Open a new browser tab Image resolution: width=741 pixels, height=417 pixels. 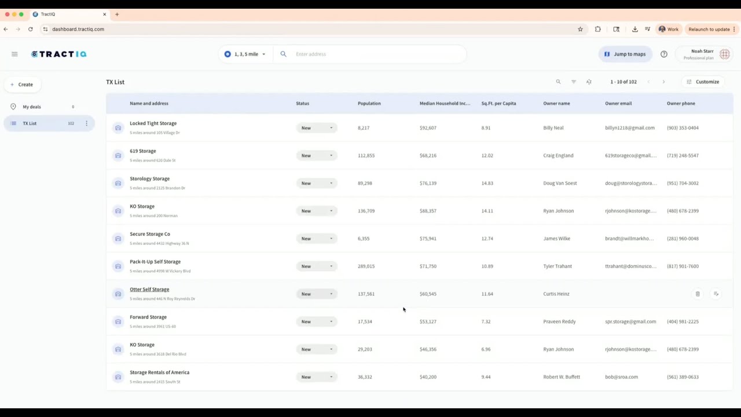pos(117,14)
